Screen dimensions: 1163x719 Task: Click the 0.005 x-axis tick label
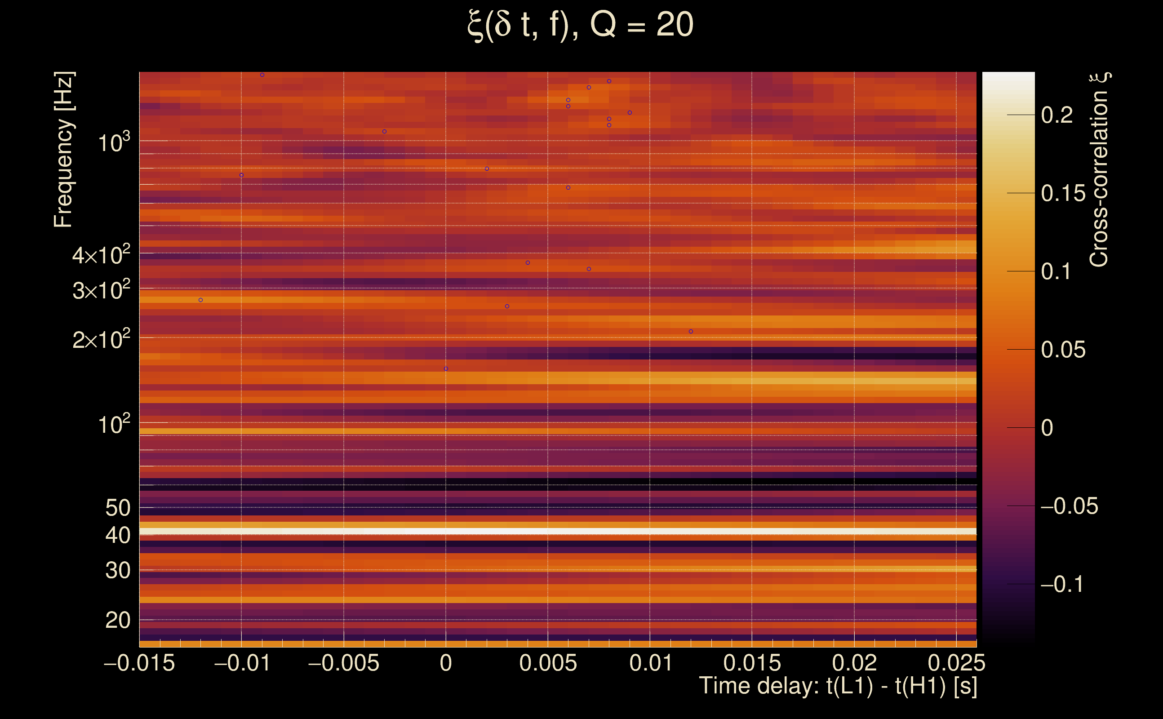(x=548, y=663)
